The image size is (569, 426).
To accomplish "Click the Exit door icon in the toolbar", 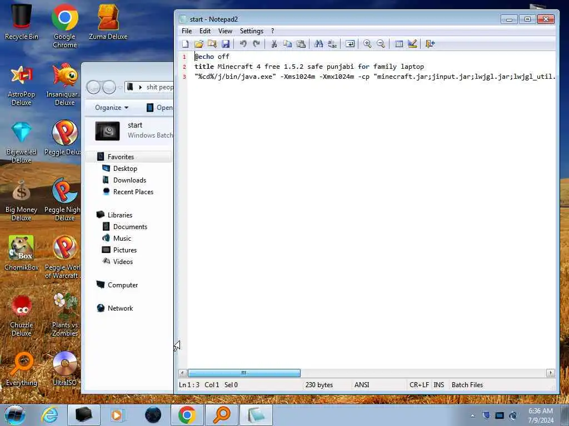I will [430, 44].
